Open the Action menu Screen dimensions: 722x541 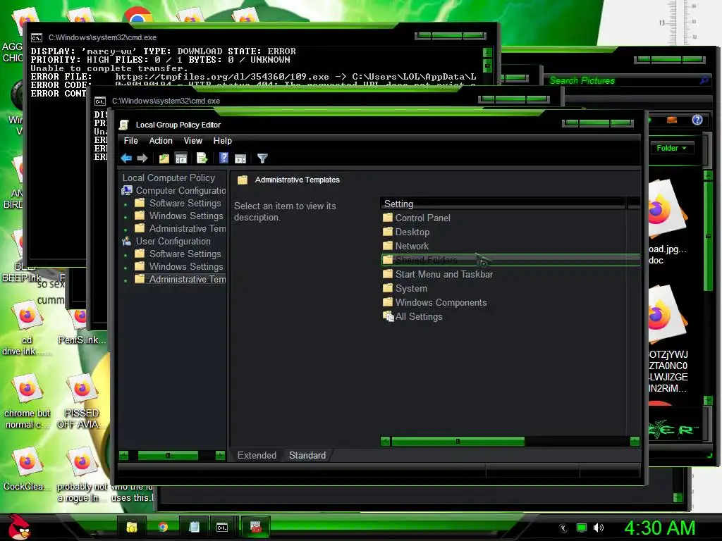(161, 141)
